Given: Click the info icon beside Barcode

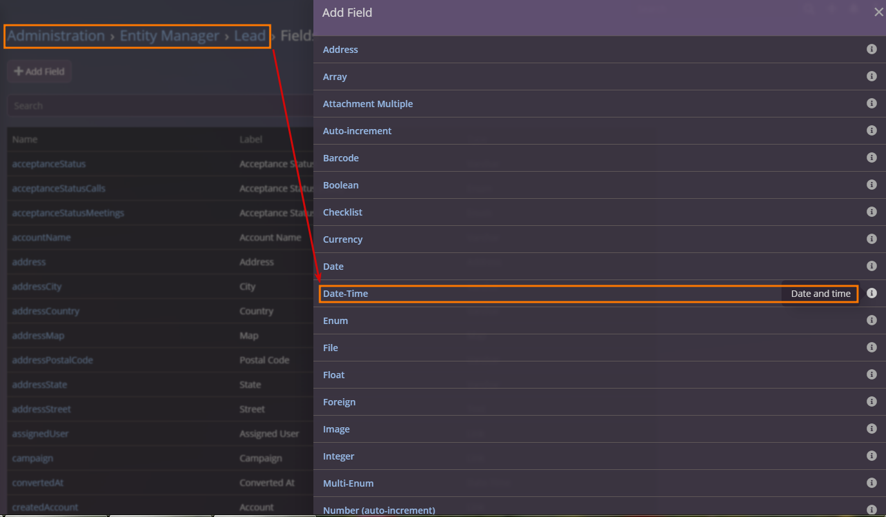Looking at the screenshot, I should [871, 157].
